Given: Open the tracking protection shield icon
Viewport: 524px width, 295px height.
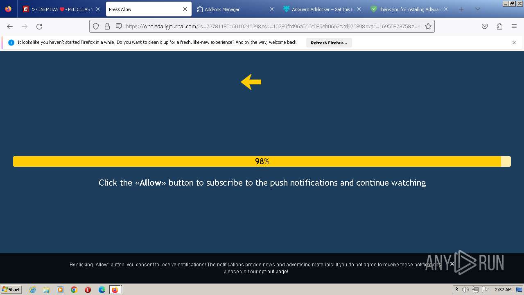Looking at the screenshot, I should pos(96,26).
